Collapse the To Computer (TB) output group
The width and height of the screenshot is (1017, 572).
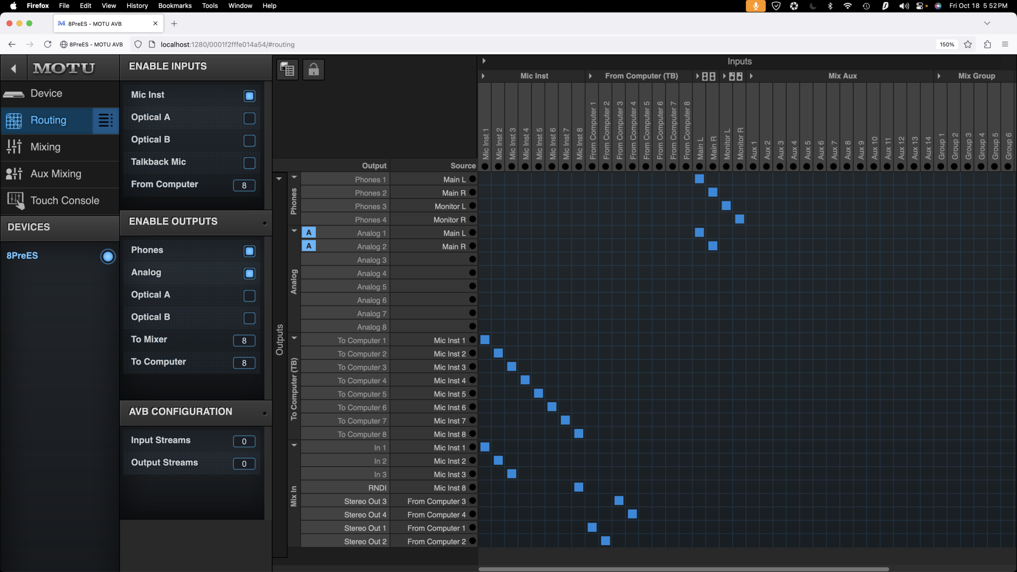pyautogui.click(x=294, y=338)
